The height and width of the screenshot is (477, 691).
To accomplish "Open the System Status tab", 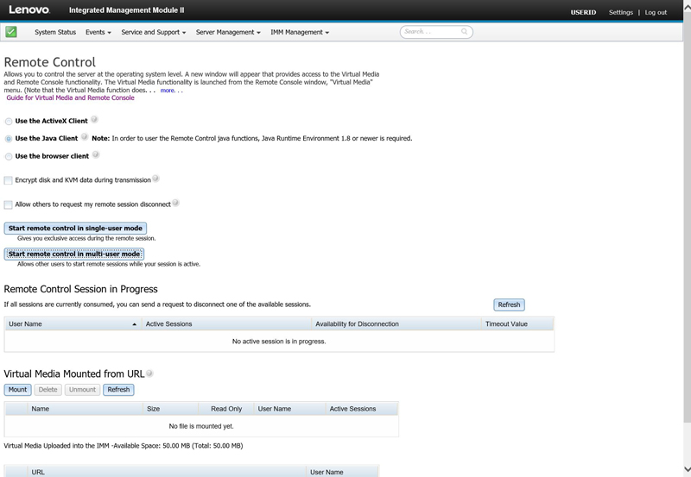I will 55,33.
